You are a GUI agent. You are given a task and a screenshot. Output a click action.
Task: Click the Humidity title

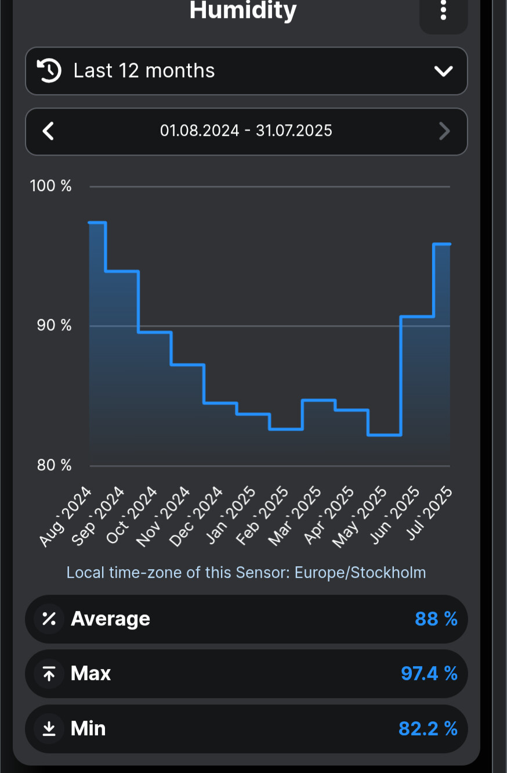tap(243, 10)
